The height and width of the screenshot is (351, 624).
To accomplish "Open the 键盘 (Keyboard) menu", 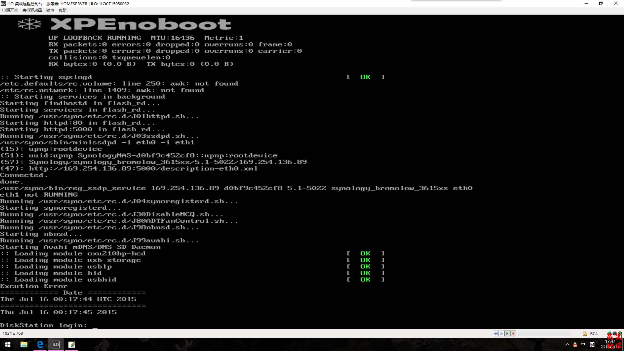I will [x=50, y=10].
